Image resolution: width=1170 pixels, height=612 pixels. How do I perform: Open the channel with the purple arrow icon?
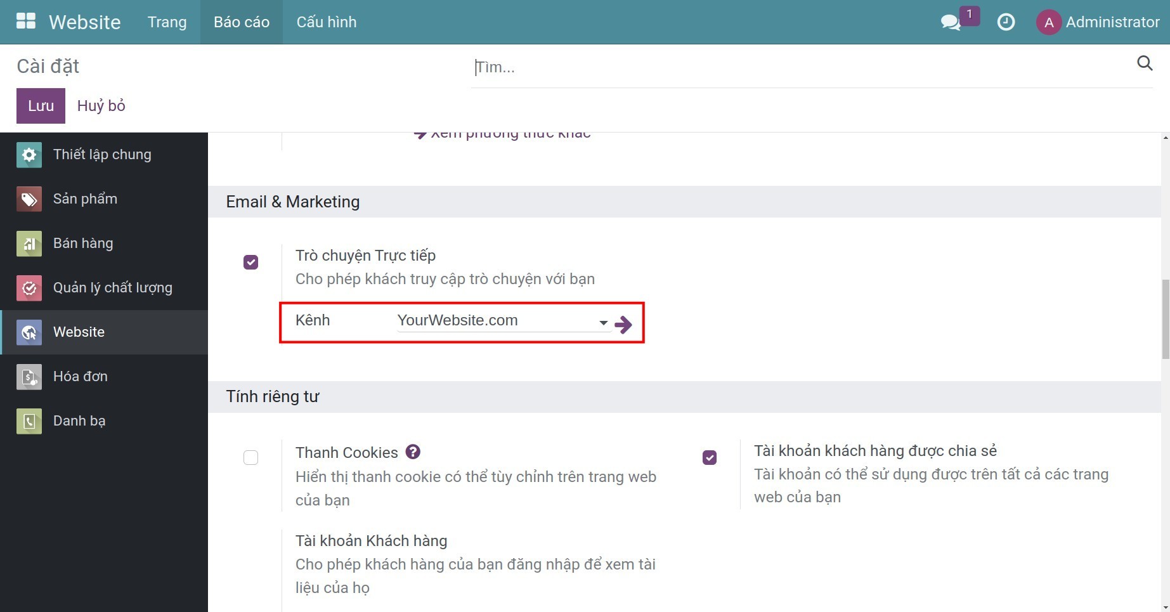coord(624,324)
